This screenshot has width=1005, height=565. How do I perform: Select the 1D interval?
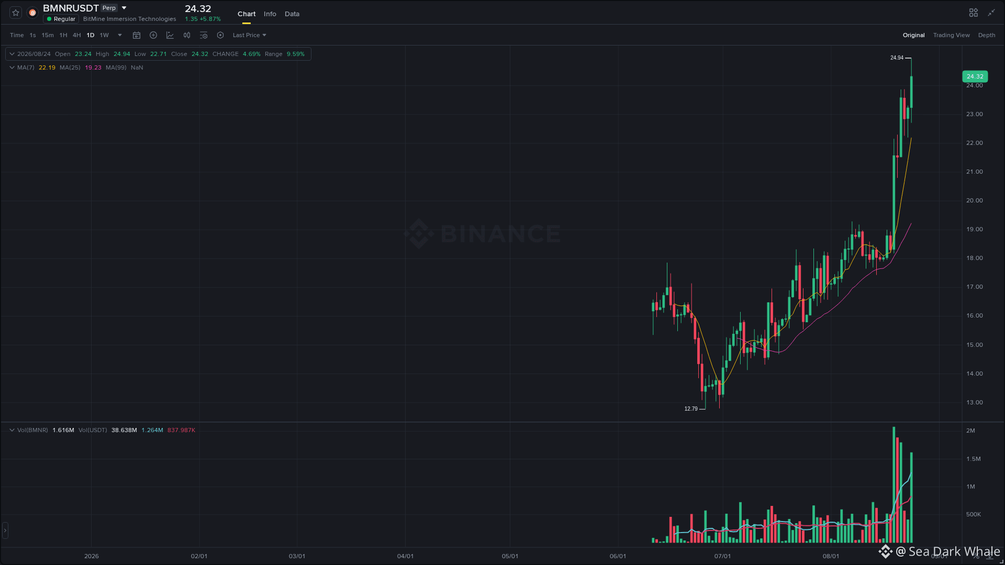tap(91, 35)
